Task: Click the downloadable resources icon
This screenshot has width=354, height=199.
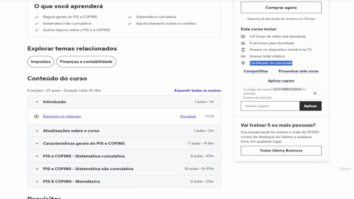Action: coord(243,43)
